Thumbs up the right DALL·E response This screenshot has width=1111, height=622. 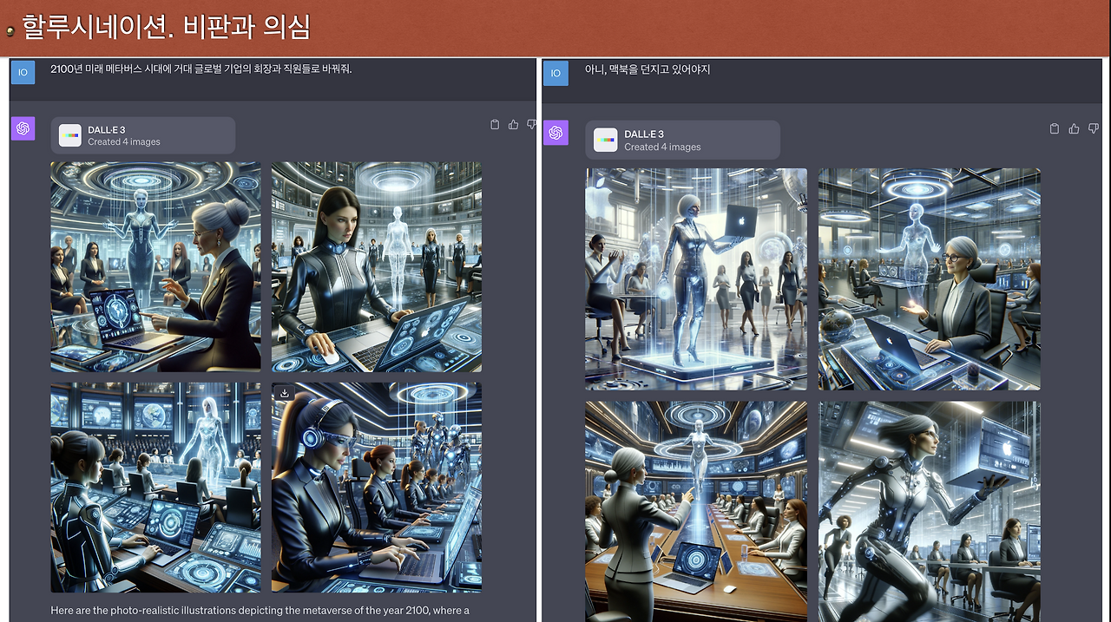(x=1074, y=128)
